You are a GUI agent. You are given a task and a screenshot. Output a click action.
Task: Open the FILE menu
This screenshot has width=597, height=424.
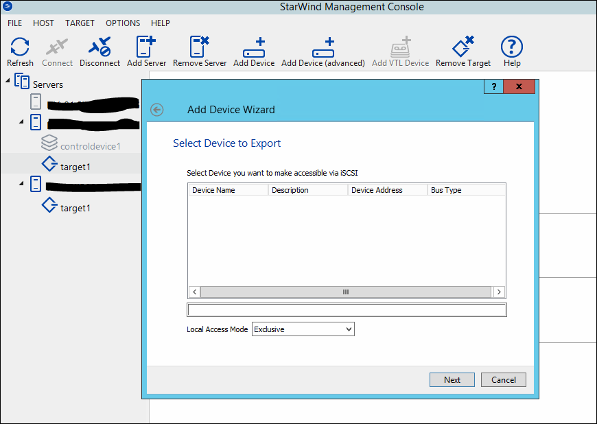pos(15,23)
